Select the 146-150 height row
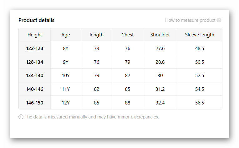The width and height of the screenshot is (239, 148). [35, 103]
